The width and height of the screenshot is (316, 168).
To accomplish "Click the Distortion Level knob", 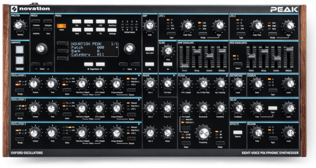I will [x=238, y=84].
